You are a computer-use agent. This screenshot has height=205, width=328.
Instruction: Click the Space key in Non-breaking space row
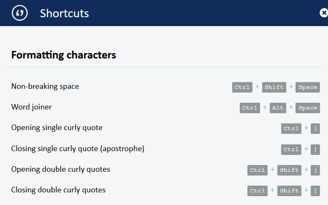(308, 87)
